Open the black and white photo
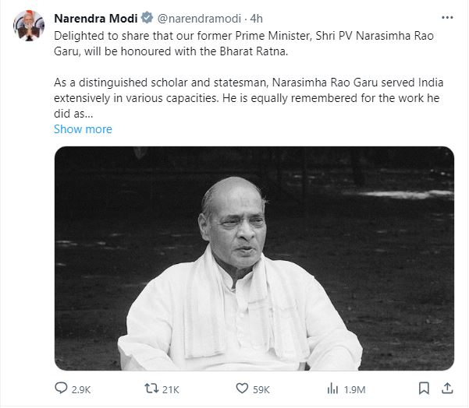 (x=254, y=258)
